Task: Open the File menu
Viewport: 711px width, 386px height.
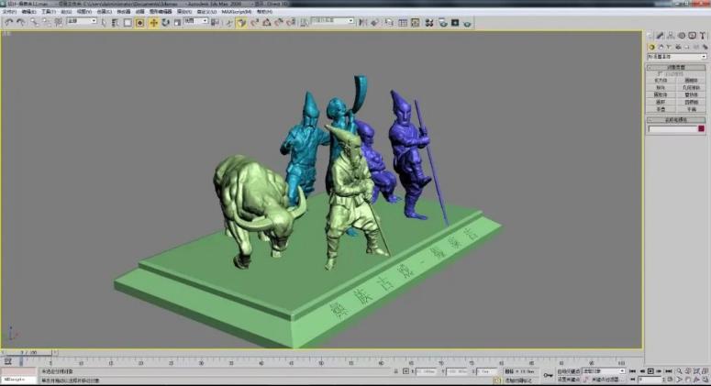Action: [9, 12]
